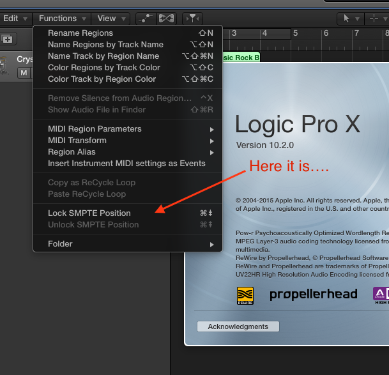Click Paste ReCycle Loop item

[128, 194]
